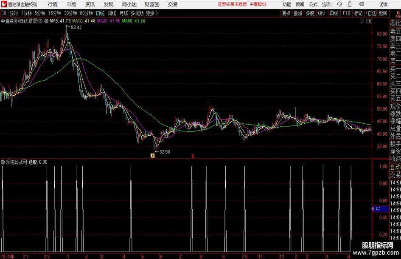
Task: Click the red $ marker on chart
Action: pos(193,156)
